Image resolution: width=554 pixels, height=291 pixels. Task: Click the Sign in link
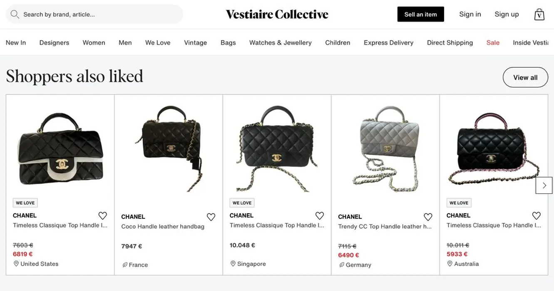point(470,14)
